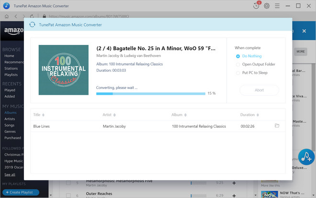Open the NOW That's album thumbnail
316x198 pixels.
(x=270, y=194)
